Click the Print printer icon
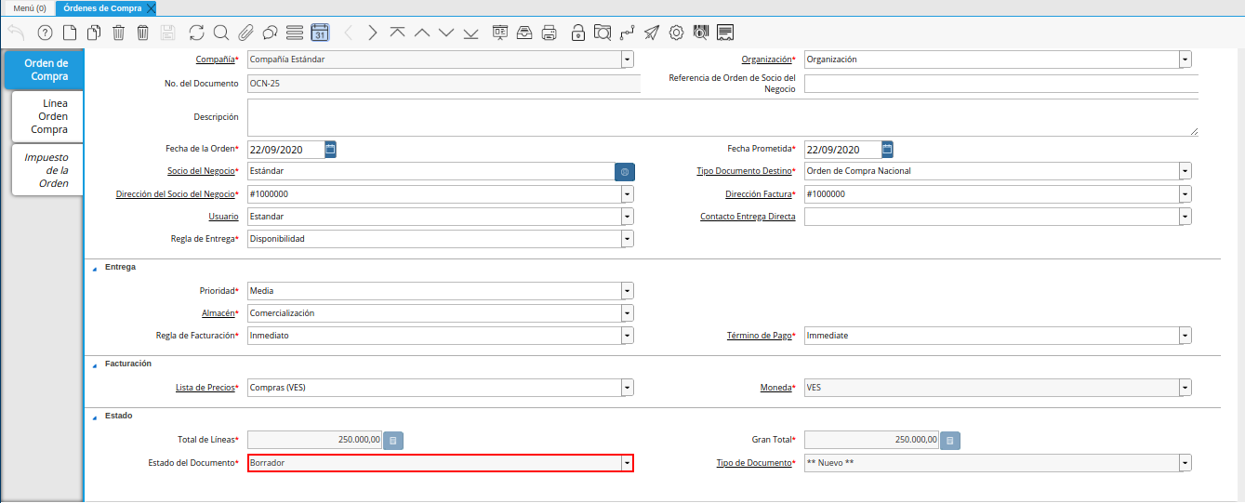Image resolution: width=1245 pixels, height=503 pixels. coord(550,33)
